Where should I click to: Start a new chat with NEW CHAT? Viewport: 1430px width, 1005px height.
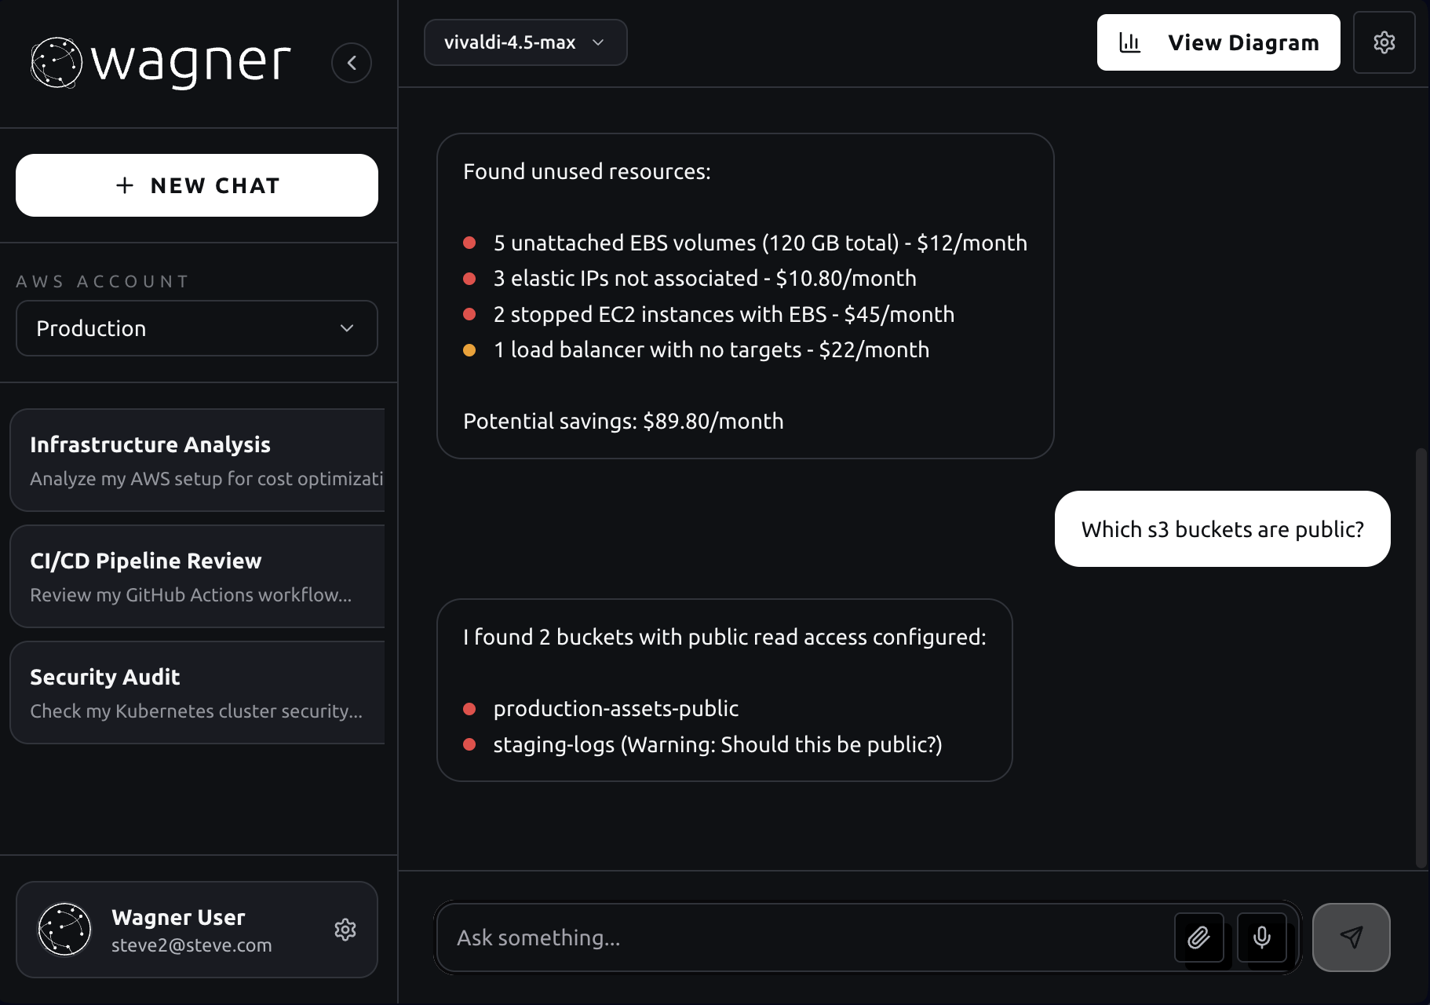(196, 185)
